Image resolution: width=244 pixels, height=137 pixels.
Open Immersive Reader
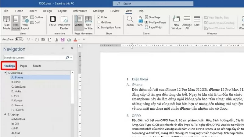(x=64, y=22)
